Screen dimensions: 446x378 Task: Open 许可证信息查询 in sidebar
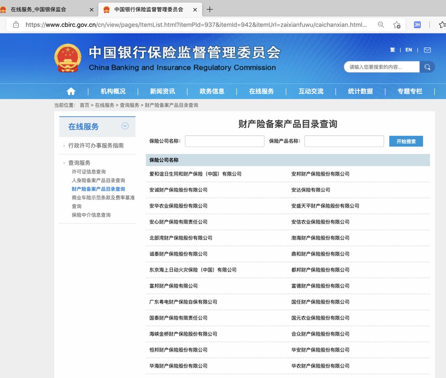pos(89,172)
